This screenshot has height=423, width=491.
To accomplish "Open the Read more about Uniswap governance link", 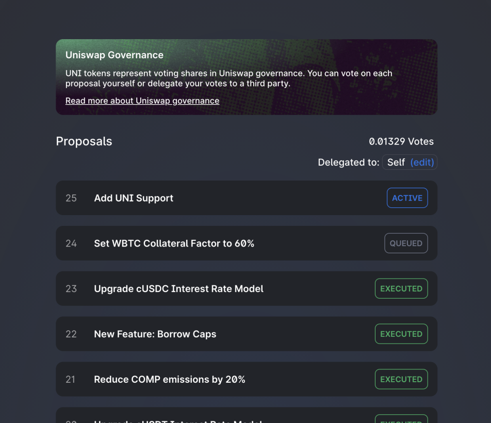I will pyautogui.click(x=142, y=101).
